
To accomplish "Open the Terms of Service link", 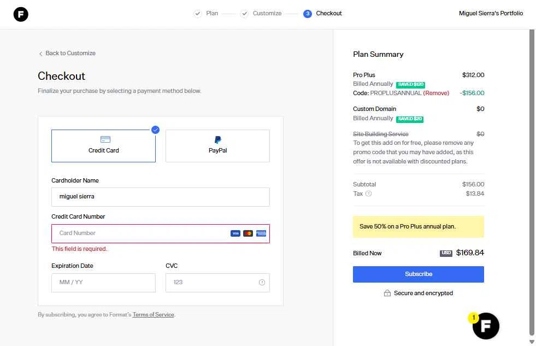I will (153, 314).
